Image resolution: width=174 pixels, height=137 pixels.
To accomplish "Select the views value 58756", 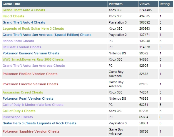I will pyautogui.click(x=144, y=131).
